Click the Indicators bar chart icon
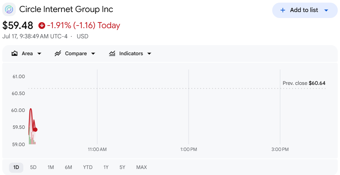340x175 pixels. pyautogui.click(x=112, y=53)
